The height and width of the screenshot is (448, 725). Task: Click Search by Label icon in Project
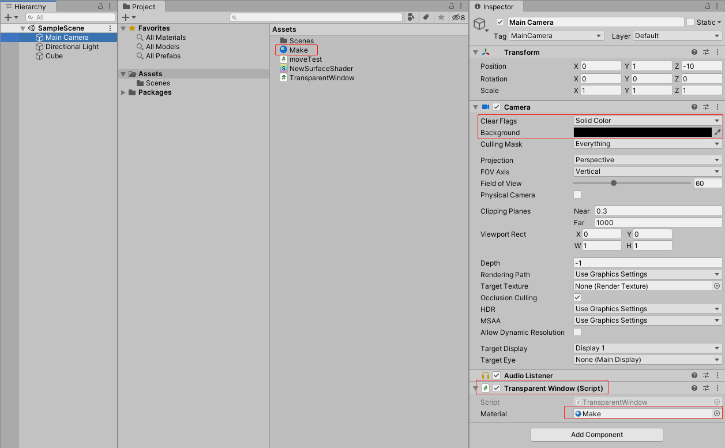click(426, 17)
